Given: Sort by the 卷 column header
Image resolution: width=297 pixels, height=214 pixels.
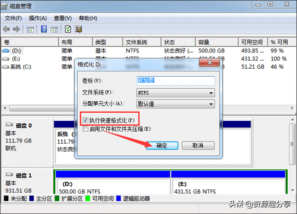Looking at the screenshot, I should click(x=30, y=42).
